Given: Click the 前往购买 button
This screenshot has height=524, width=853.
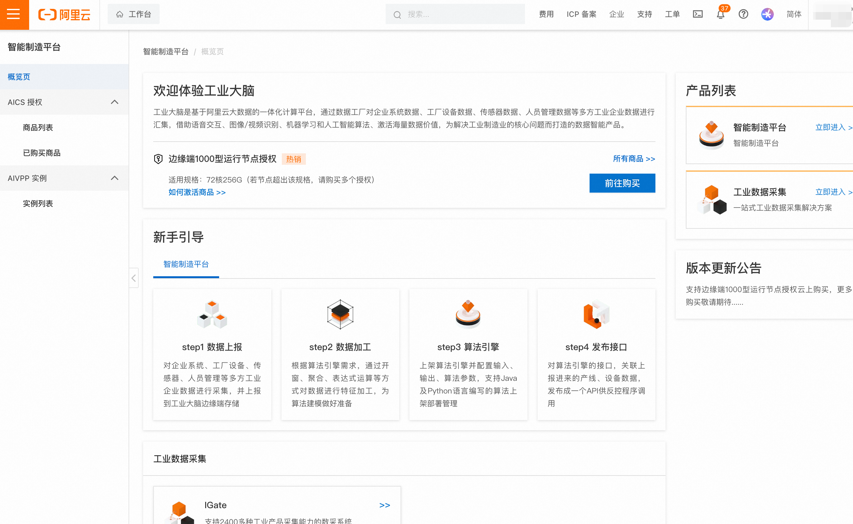Looking at the screenshot, I should [x=622, y=183].
